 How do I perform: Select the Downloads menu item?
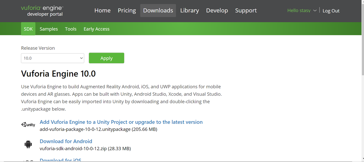(158, 11)
